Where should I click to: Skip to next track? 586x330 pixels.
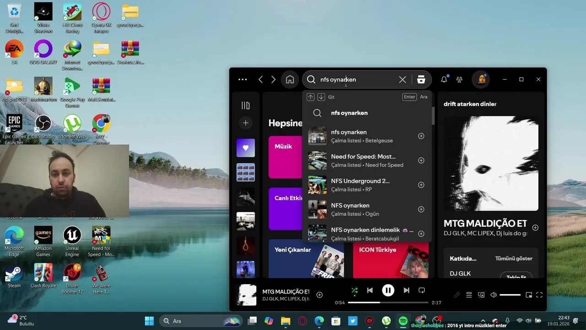click(406, 290)
